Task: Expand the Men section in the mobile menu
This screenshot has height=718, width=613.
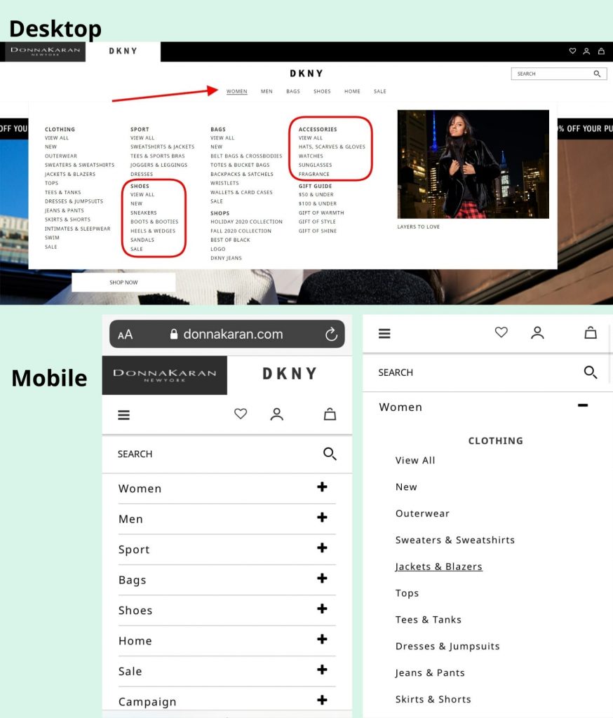Action: click(x=322, y=517)
